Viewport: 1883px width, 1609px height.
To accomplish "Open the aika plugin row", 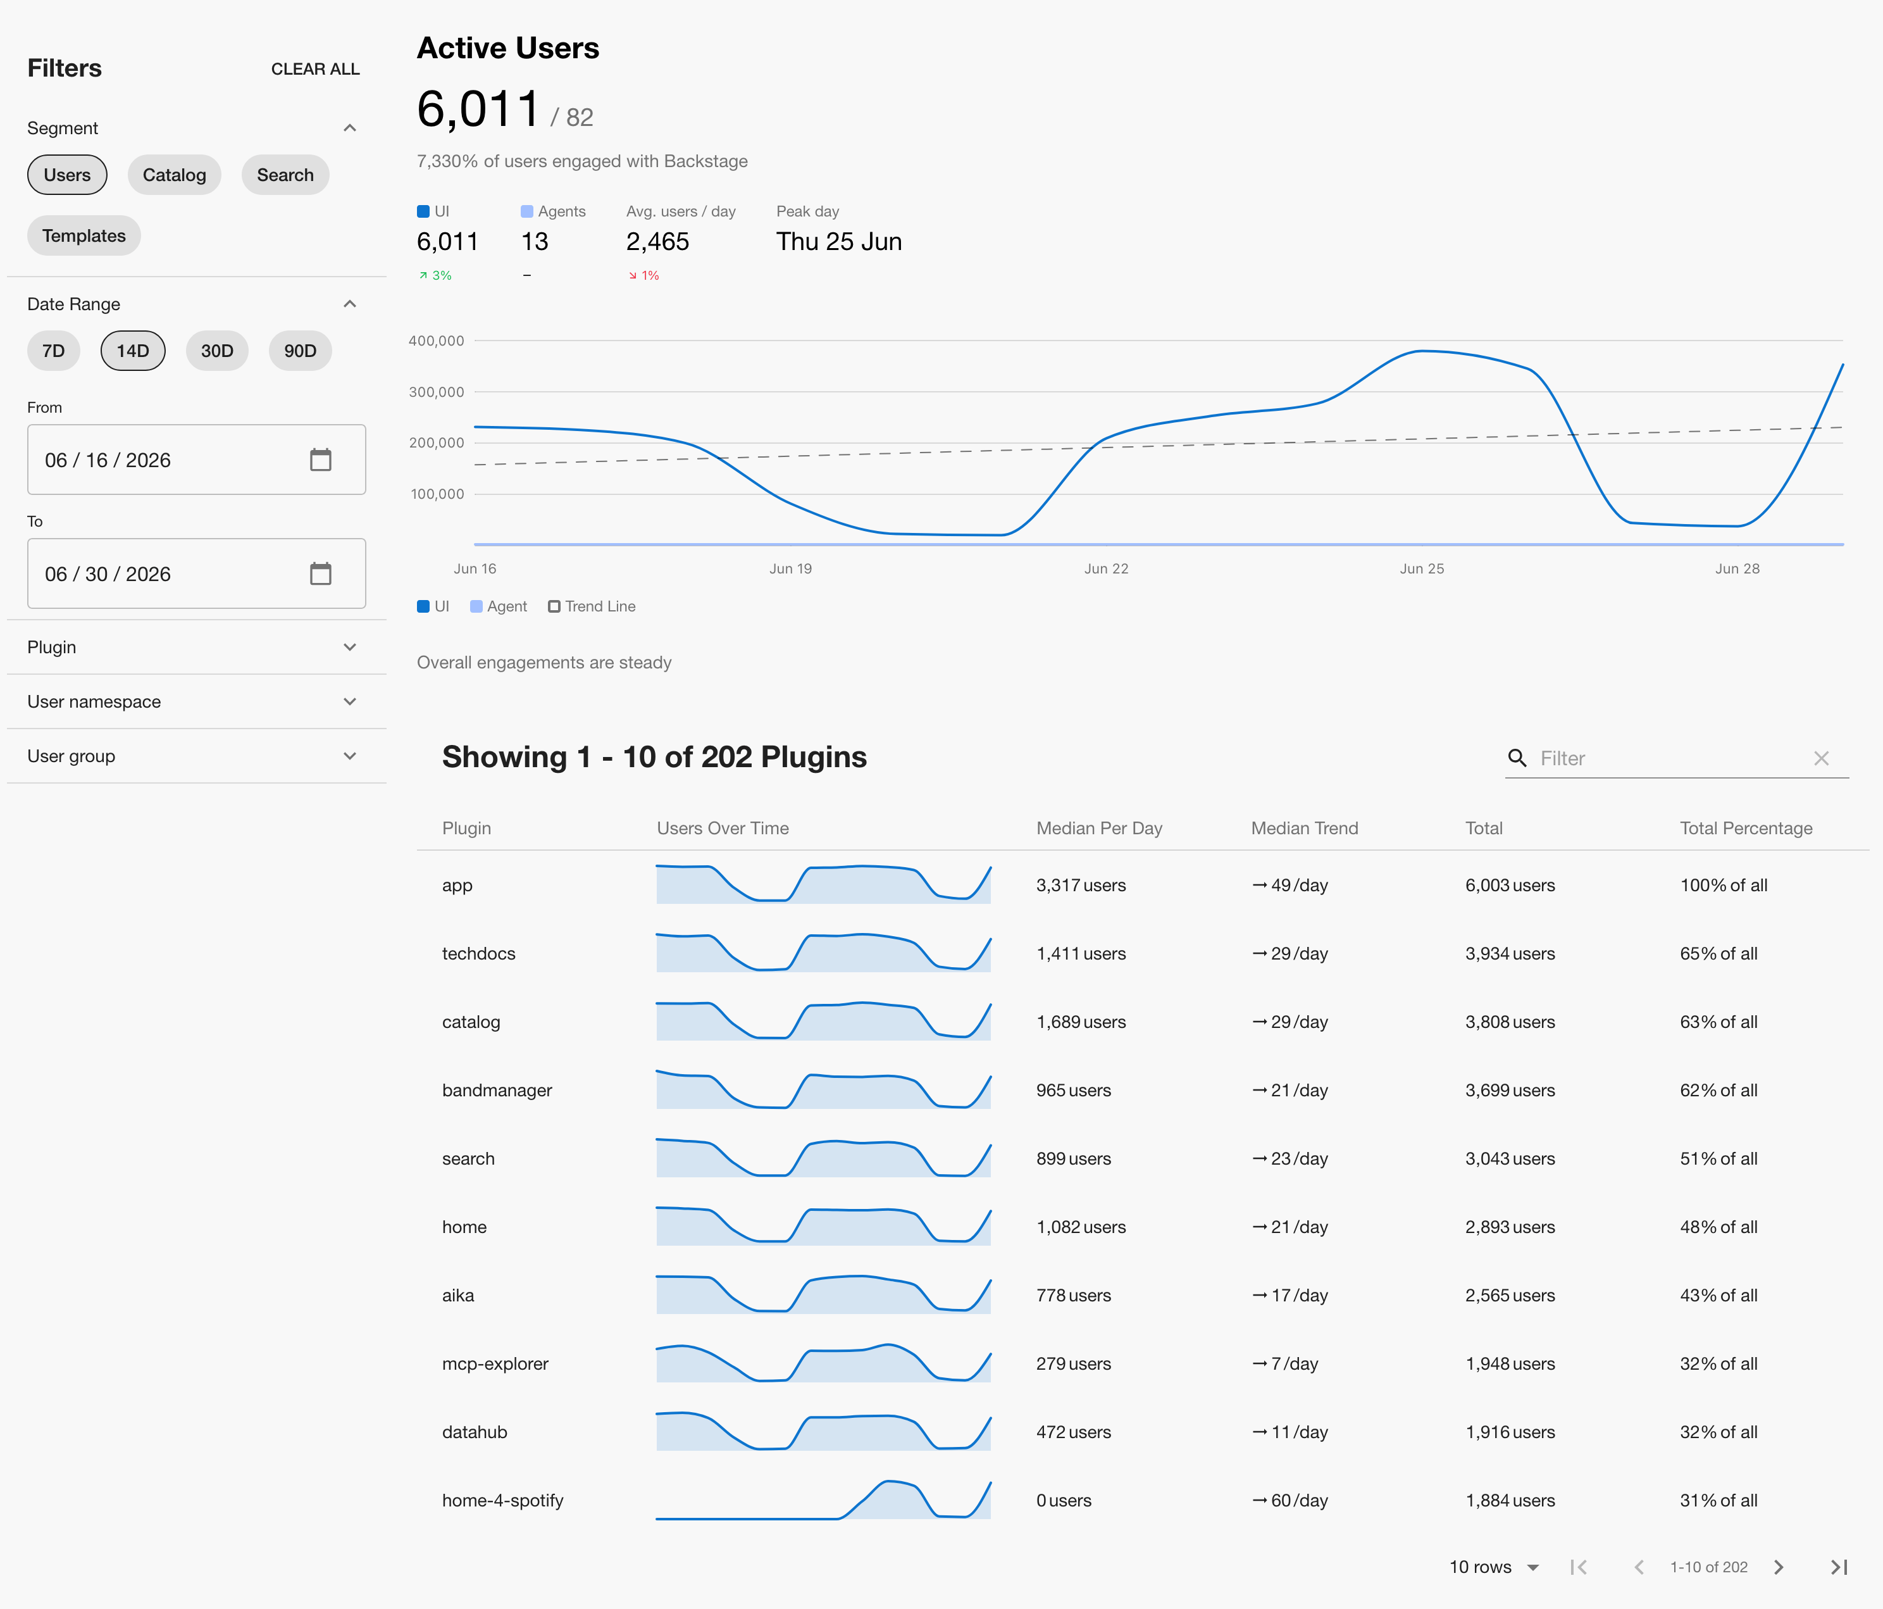I will tap(1142, 1296).
